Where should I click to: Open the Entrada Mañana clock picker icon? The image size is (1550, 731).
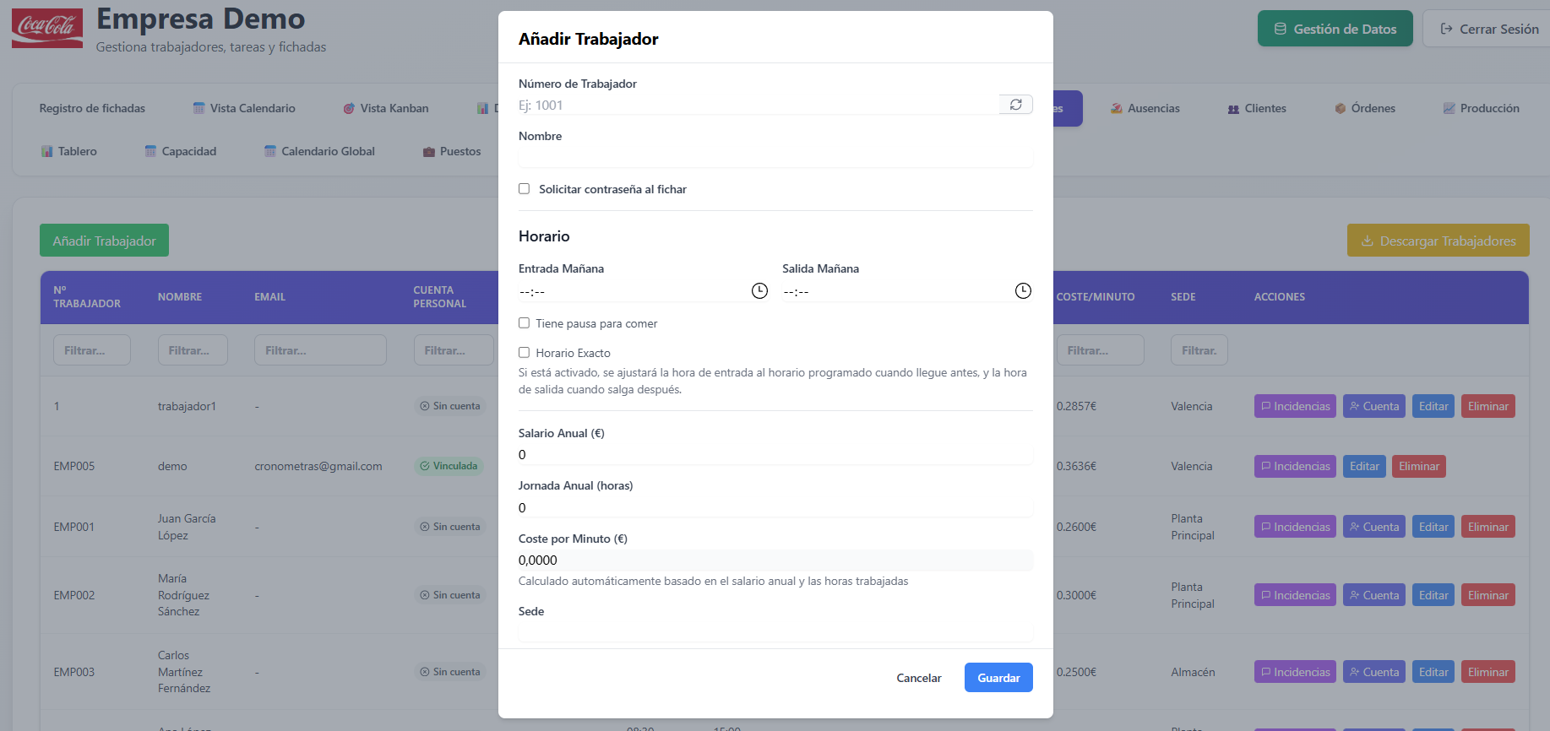coord(759,290)
